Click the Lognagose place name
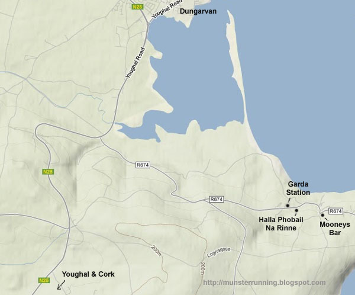This screenshot has height=295, width=355. (x=219, y=252)
